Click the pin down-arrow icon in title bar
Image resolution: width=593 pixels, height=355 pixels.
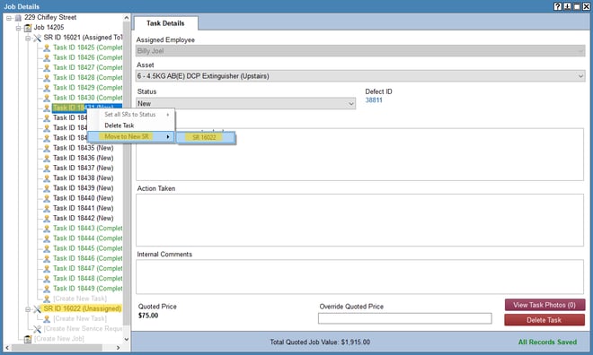(567, 6)
